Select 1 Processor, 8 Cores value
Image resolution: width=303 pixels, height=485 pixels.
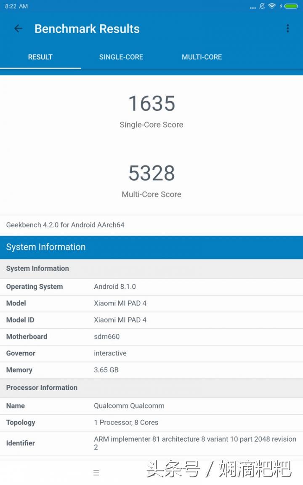point(126,423)
